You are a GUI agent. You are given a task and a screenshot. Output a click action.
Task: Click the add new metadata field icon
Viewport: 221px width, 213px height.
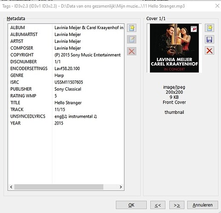(132, 28)
